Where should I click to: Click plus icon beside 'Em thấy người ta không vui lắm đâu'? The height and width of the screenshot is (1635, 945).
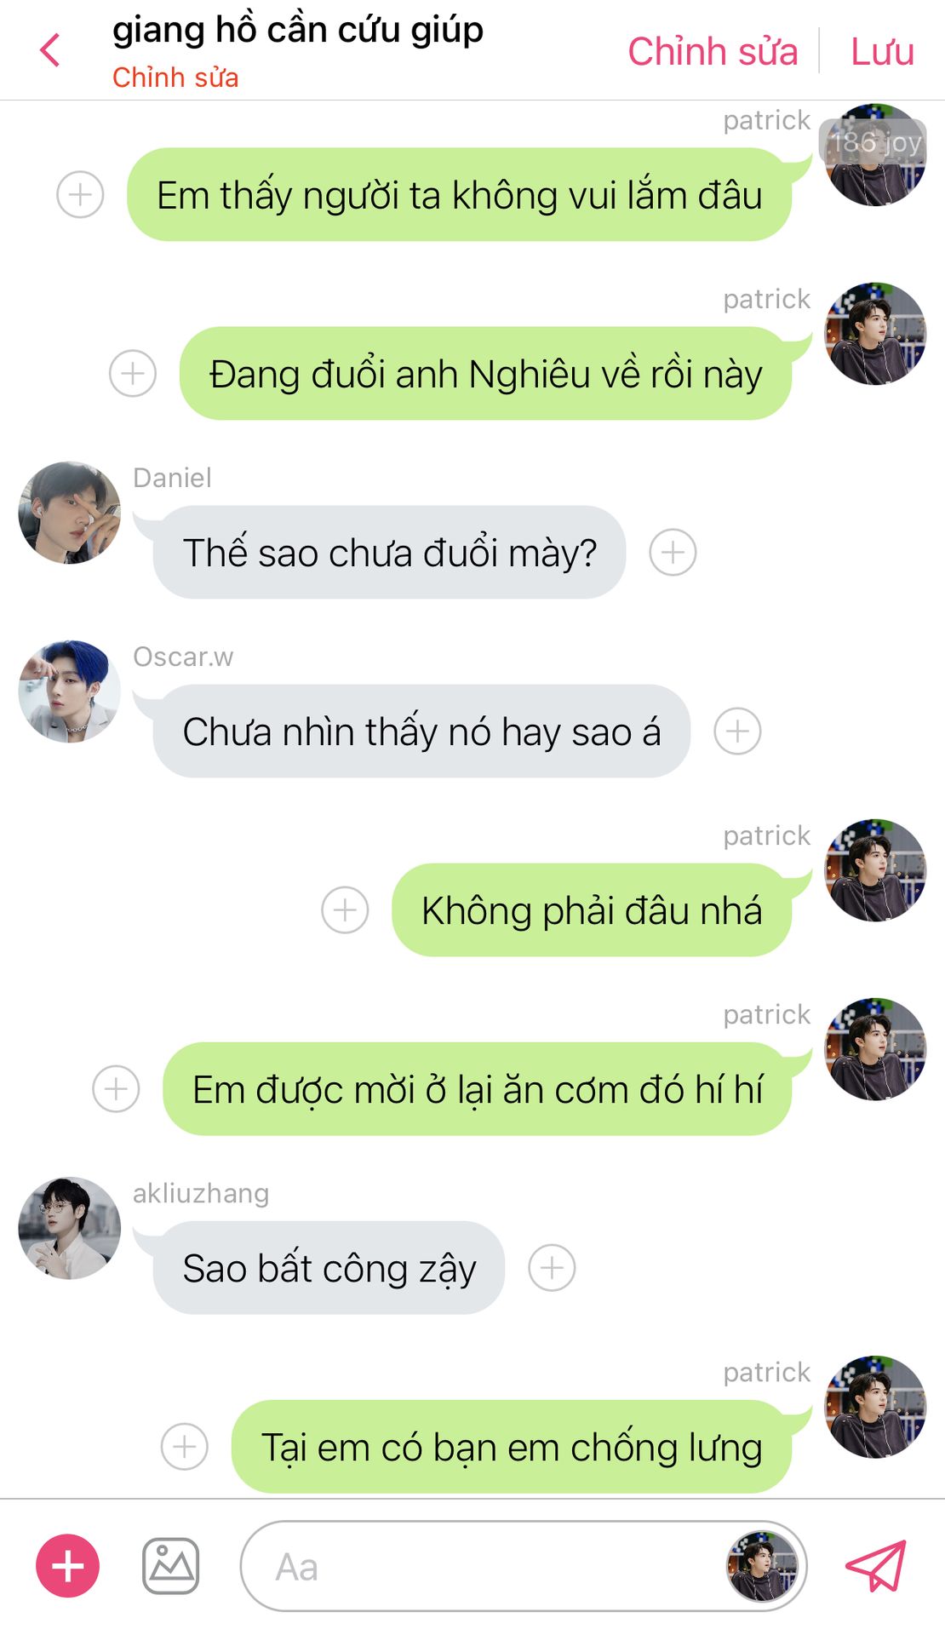80,194
